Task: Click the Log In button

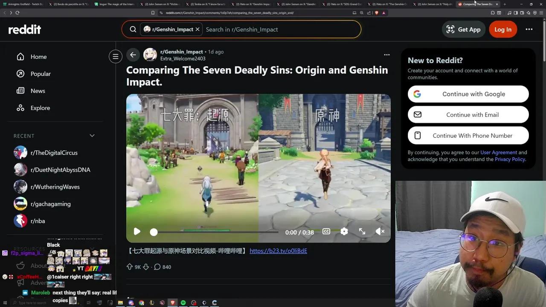Action: point(503,29)
